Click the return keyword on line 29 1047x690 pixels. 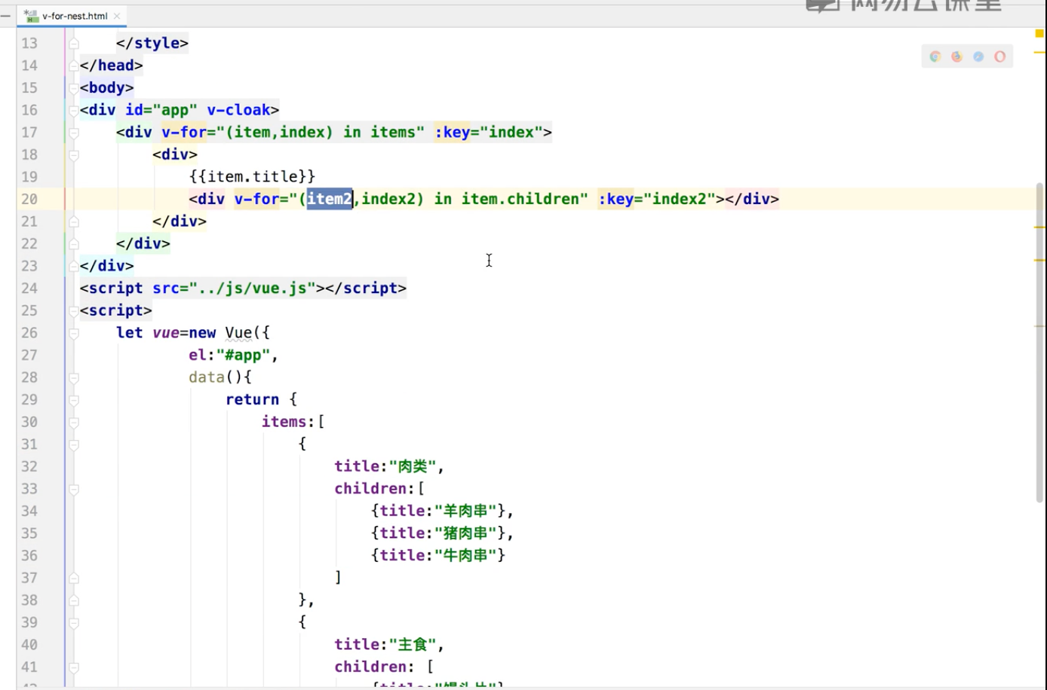(252, 399)
